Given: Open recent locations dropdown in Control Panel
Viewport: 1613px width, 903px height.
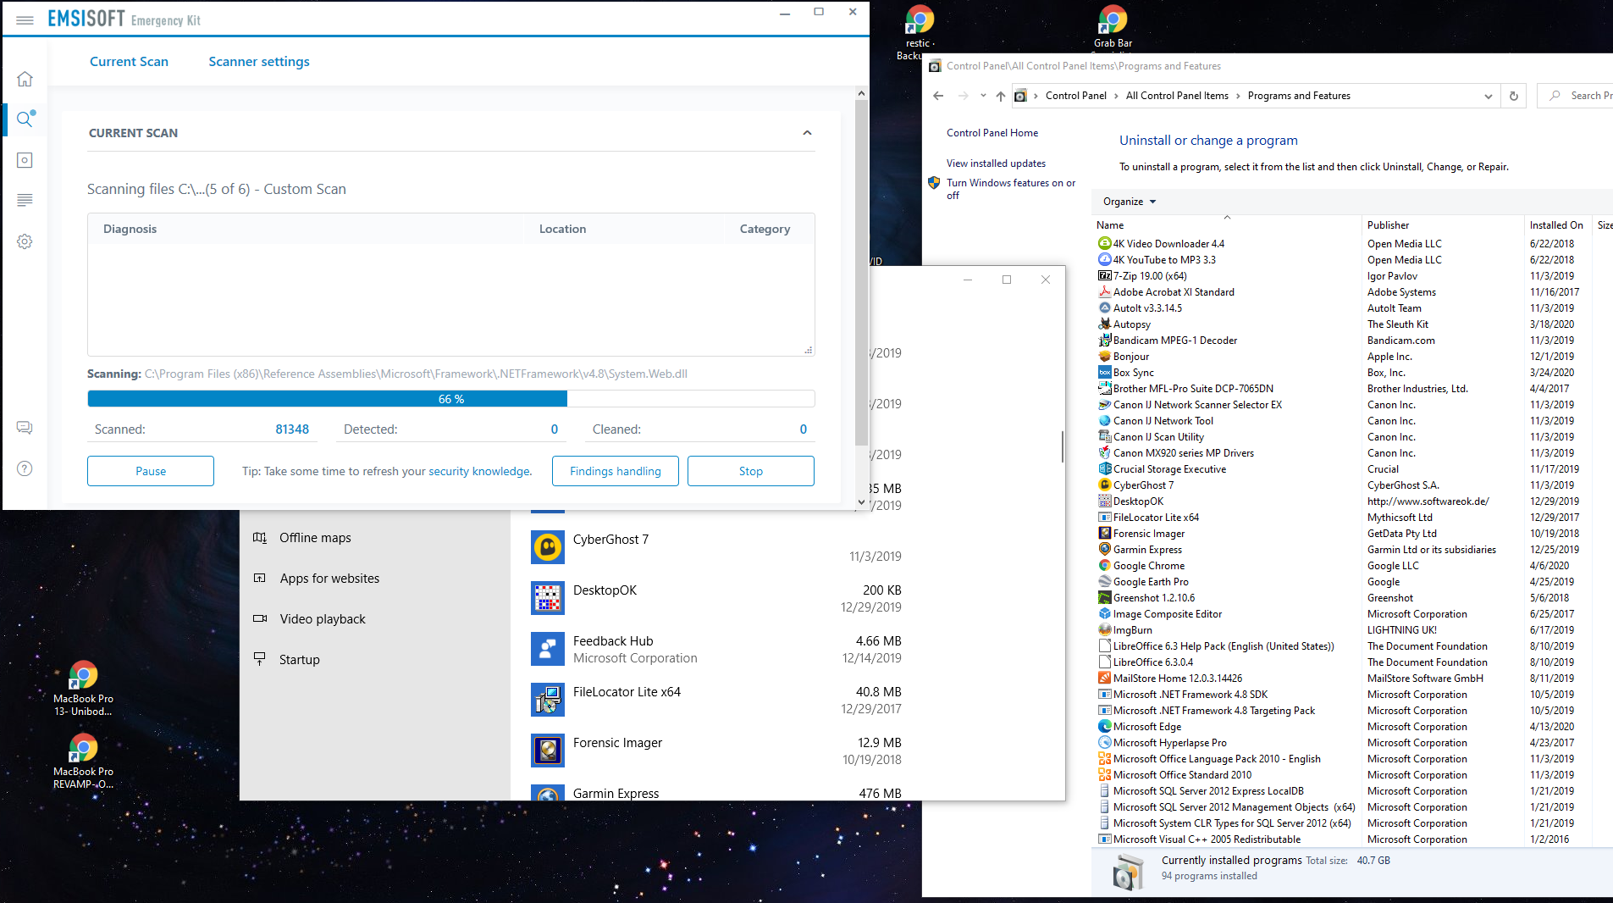Looking at the screenshot, I should pyautogui.click(x=983, y=96).
